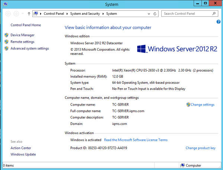Screen dimensions: 223x170
Task: Go up one level with Up arrow
Action: point(29,14)
